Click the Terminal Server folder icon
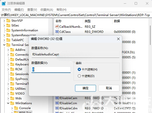 pos(8,45)
